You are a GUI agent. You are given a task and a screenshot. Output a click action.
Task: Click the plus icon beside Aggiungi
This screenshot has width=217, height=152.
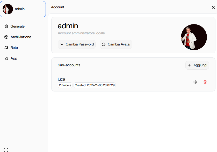tap(189, 65)
